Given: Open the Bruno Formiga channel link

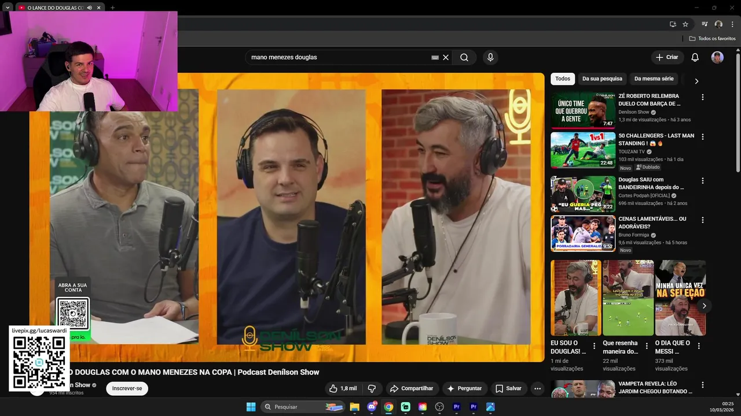Looking at the screenshot, I should [x=634, y=235].
